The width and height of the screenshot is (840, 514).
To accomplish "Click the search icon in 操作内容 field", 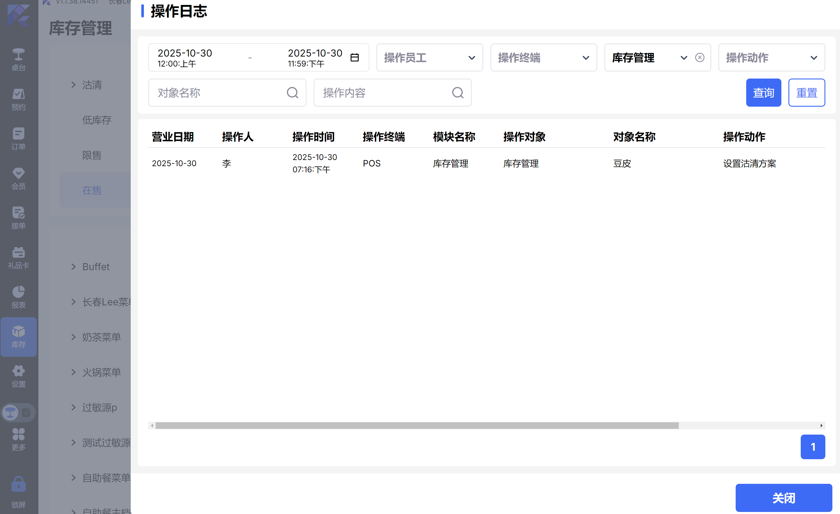I will tap(458, 93).
